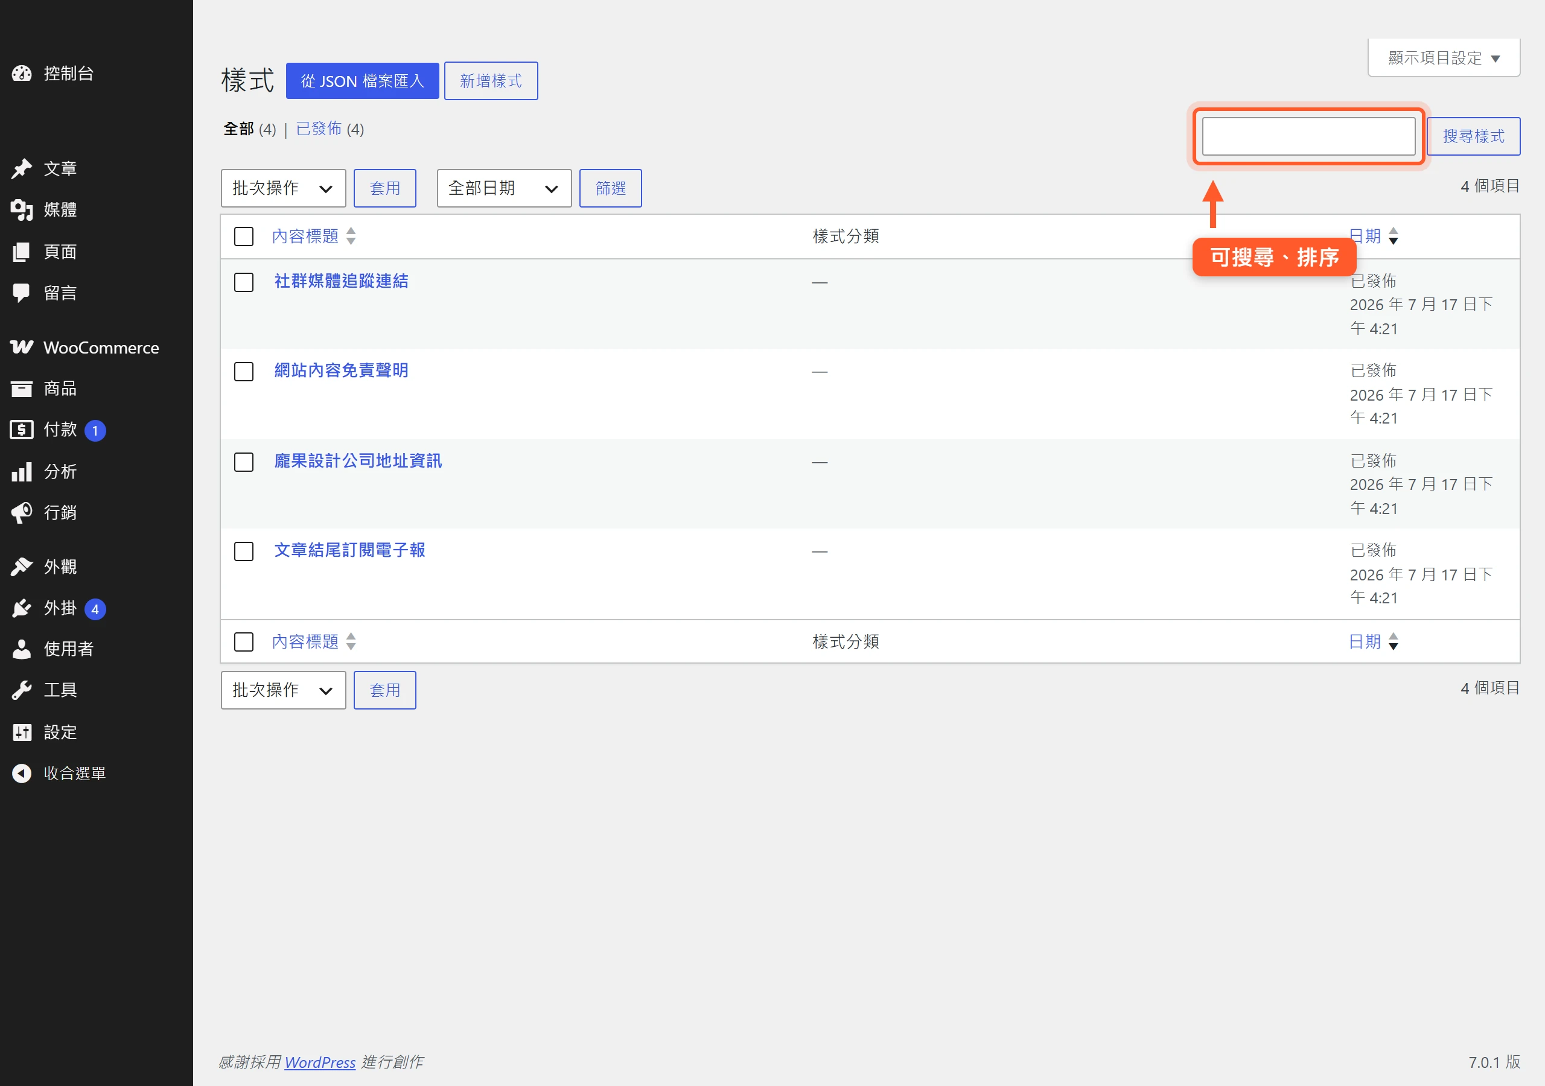Click sort arrows beside bottom 日期 footer
The image size is (1545, 1086).
[1393, 642]
